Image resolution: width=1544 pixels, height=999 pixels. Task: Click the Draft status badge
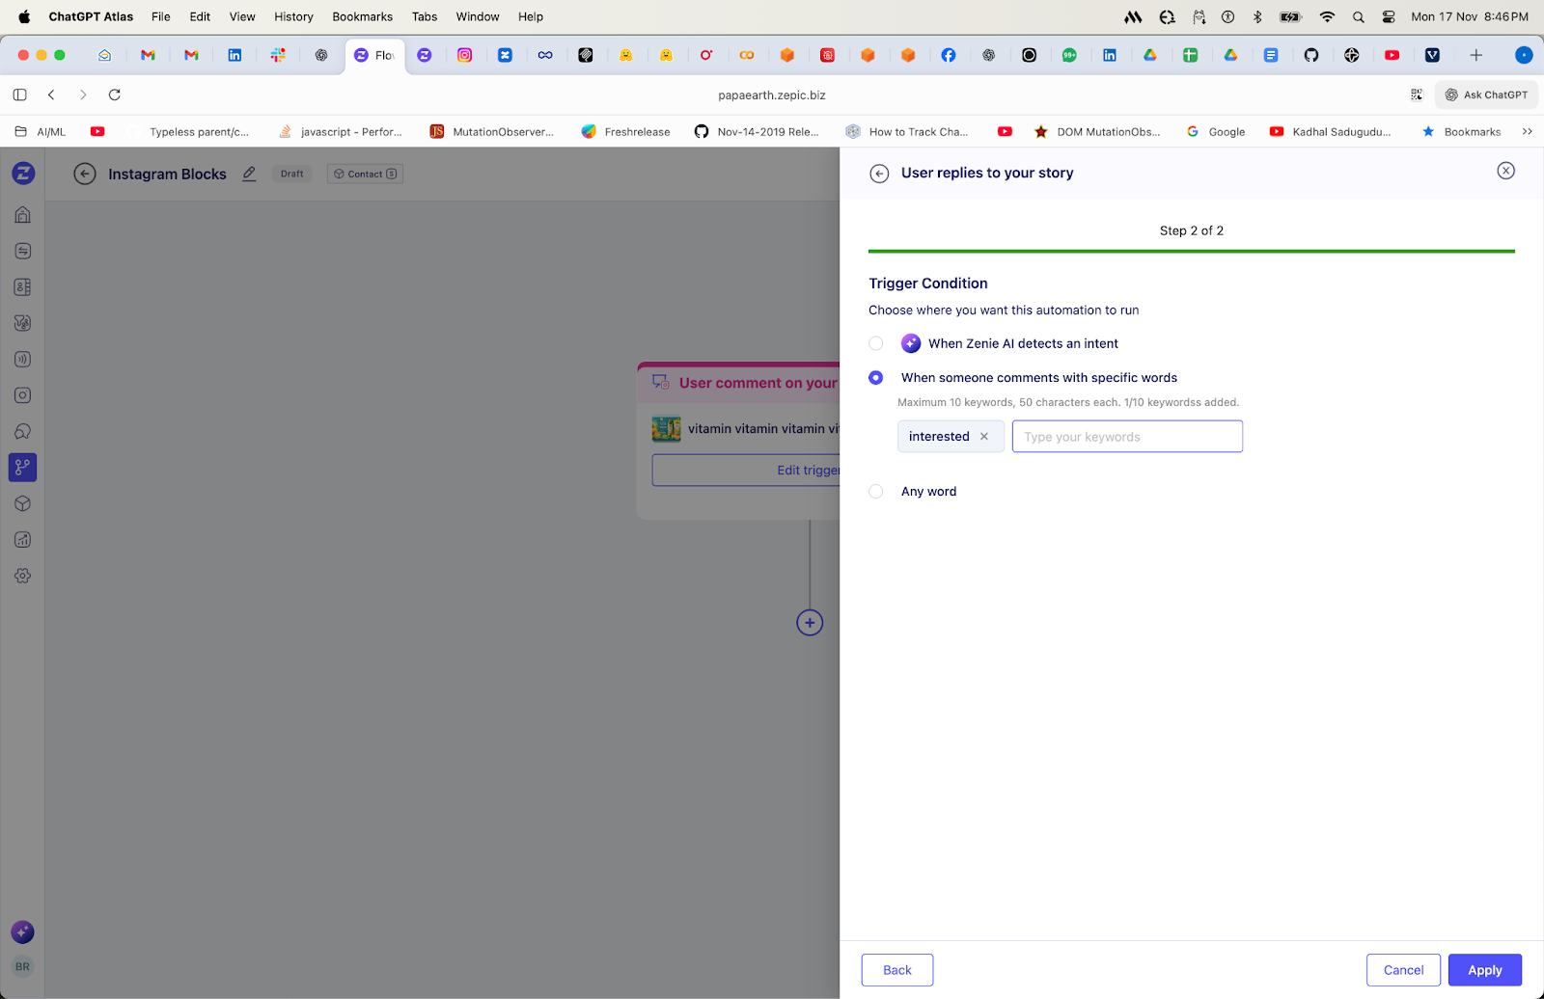coord(292,174)
